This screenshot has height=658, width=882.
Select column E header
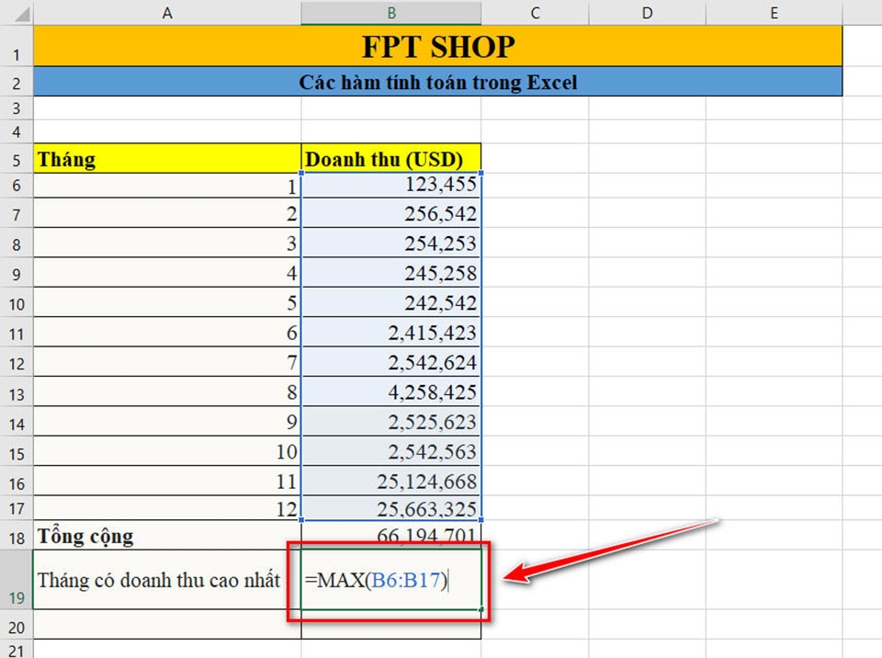point(774,13)
